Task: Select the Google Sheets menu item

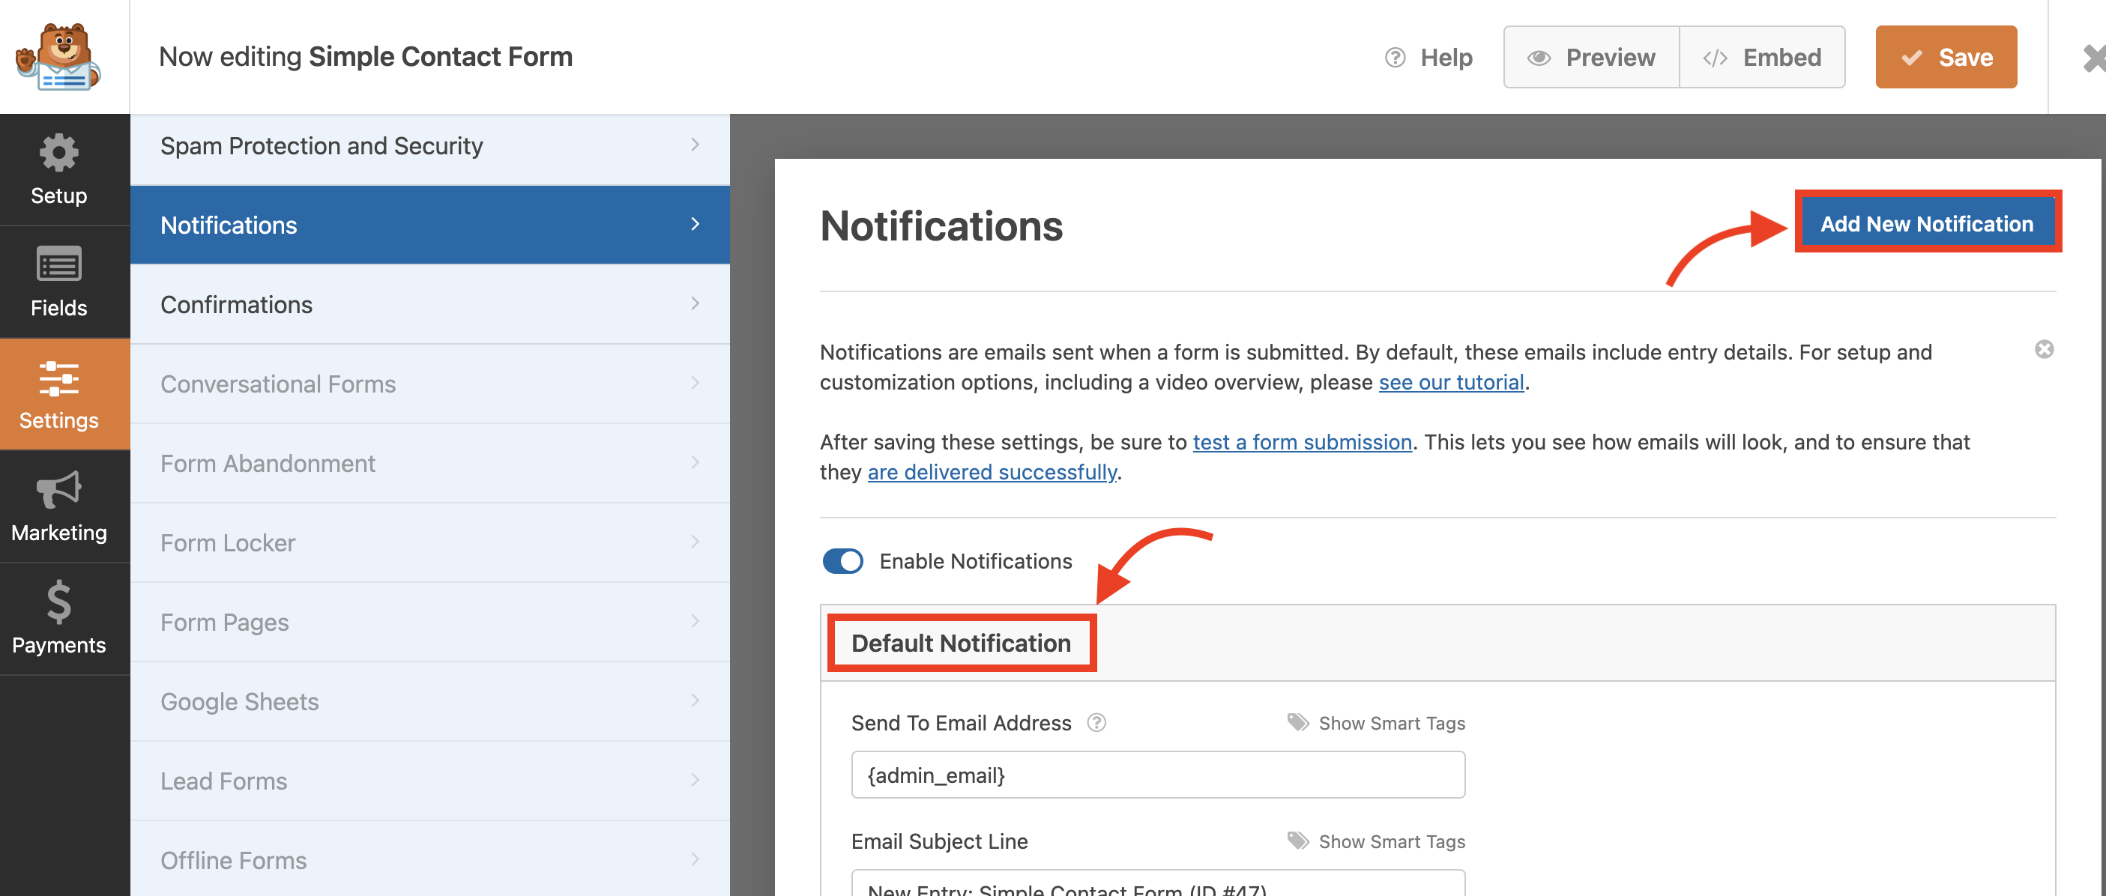Action: (429, 701)
